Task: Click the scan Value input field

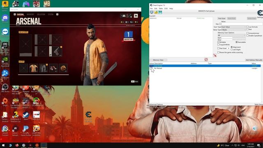Action: (x=242, y=24)
